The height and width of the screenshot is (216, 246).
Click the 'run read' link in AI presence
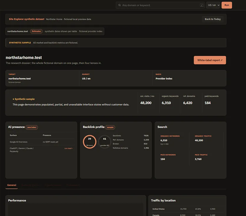pos(68,148)
